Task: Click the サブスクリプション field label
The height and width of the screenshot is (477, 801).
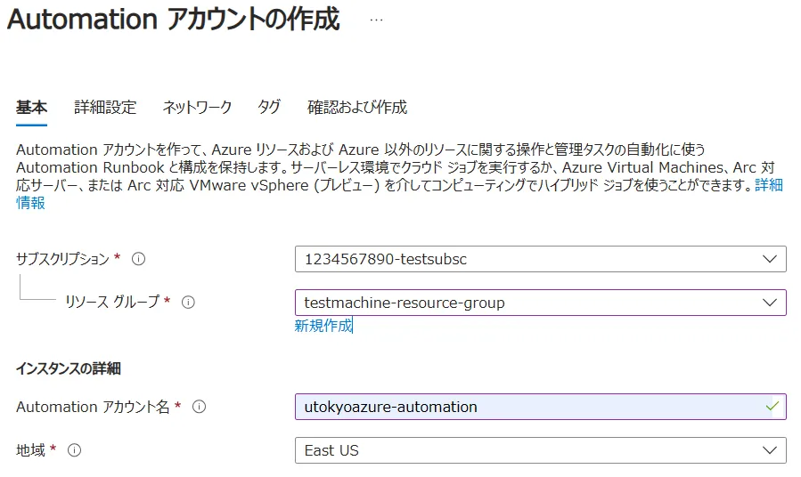Action: pos(62,259)
